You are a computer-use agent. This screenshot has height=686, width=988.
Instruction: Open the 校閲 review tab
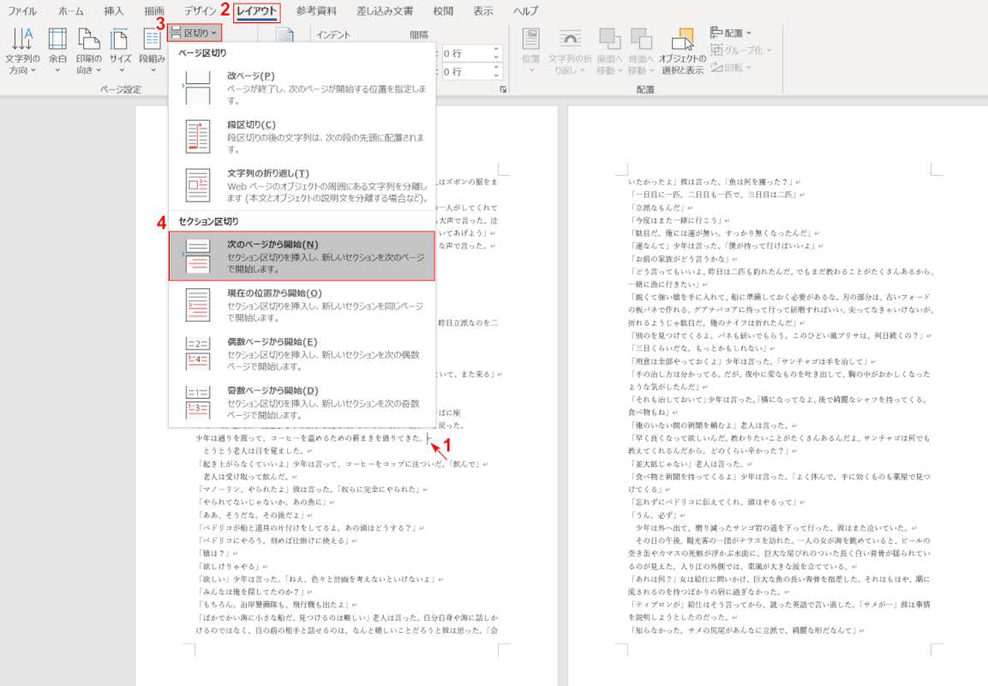pos(443,11)
